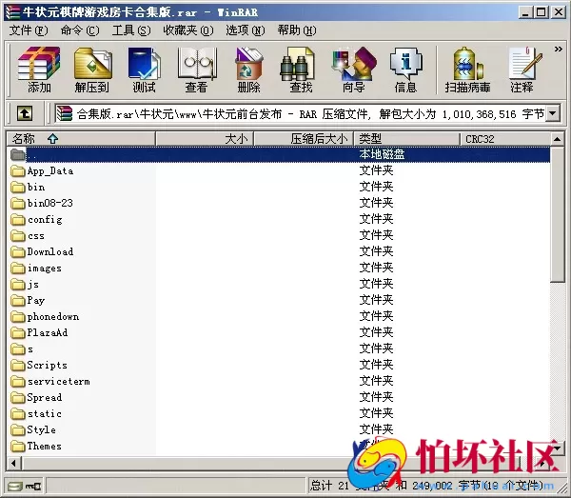Click the bin folder icon
Viewport: 571px width, 498px height.
click(17, 188)
